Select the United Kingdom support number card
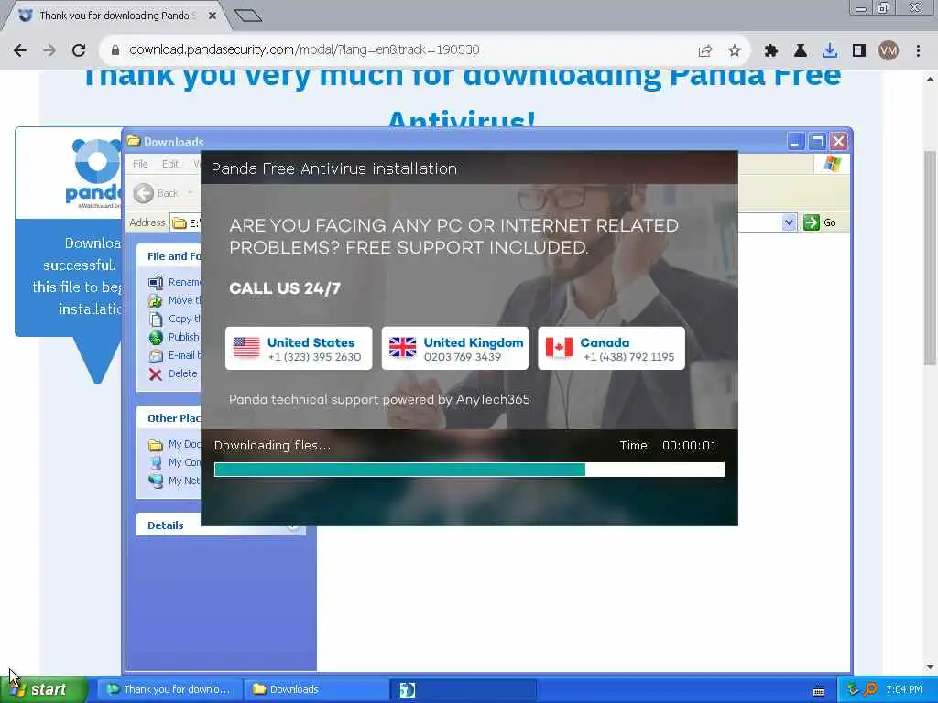The image size is (938, 703). pyautogui.click(x=455, y=349)
